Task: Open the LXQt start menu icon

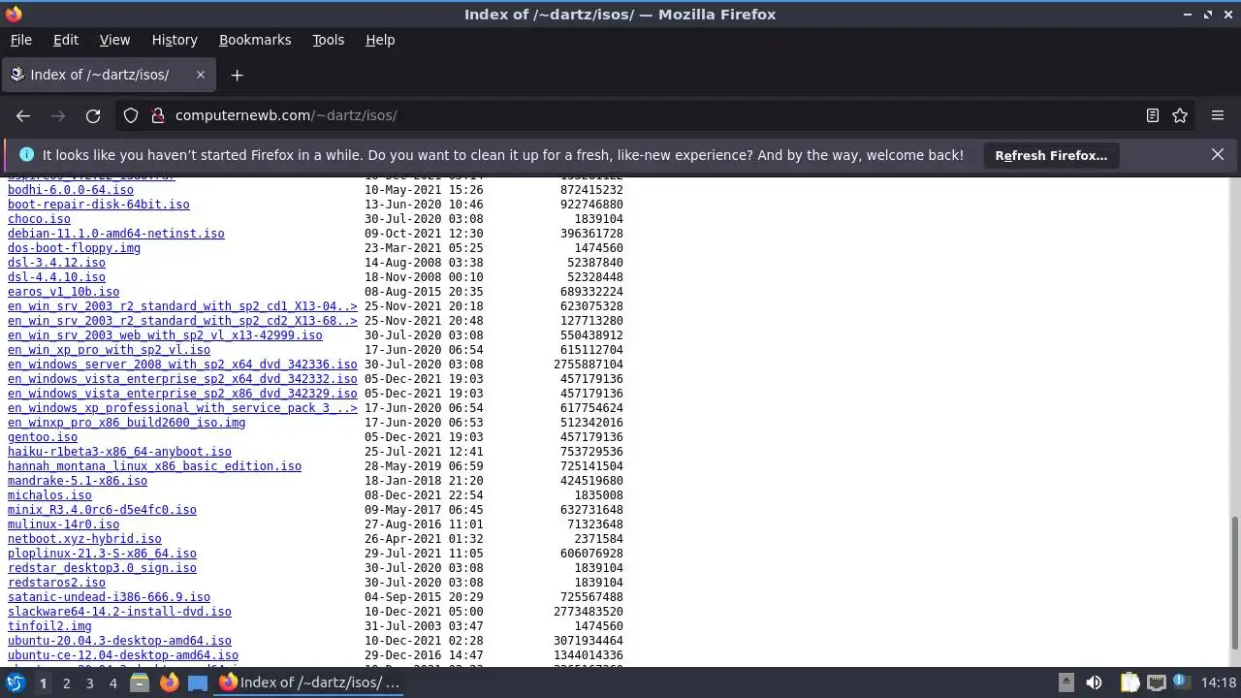Action: (15, 682)
